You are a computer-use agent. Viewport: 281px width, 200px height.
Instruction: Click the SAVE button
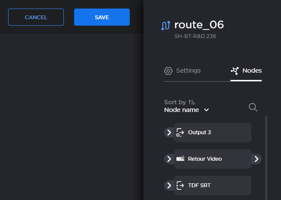click(x=102, y=17)
